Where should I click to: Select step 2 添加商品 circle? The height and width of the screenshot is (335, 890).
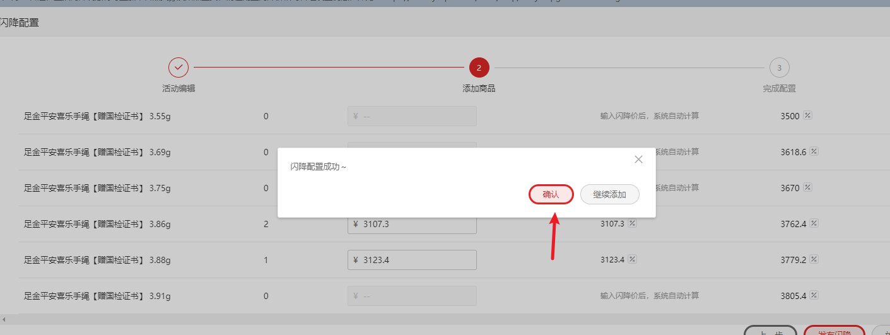pyautogui.click(x=479, y=67)
